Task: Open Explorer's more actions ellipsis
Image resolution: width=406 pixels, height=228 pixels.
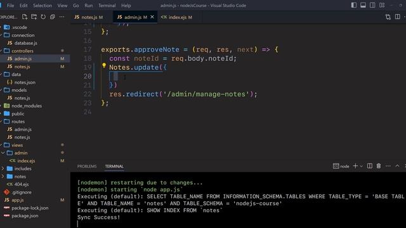Action: click(x=62, y=17)
